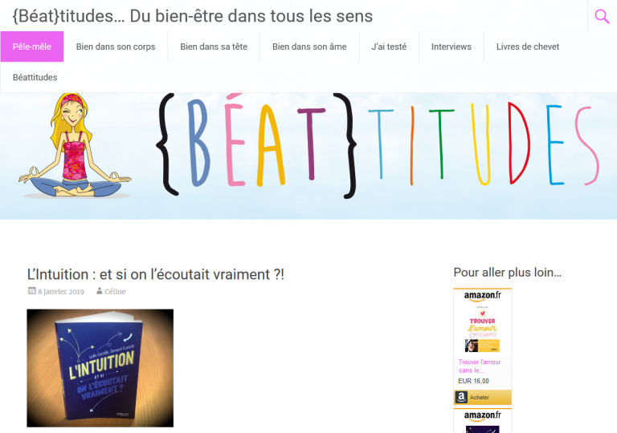Click the Amazon 'a' logo on Acheter button

click(461, 397)
